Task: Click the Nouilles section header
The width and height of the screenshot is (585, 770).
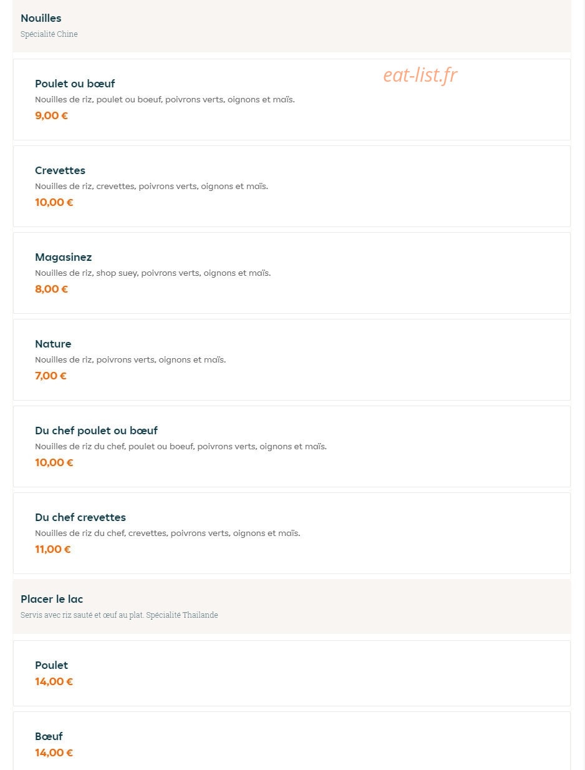Action: coord(291,26)
